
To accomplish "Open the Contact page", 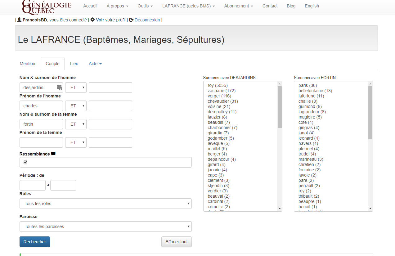I will point(270,6).
